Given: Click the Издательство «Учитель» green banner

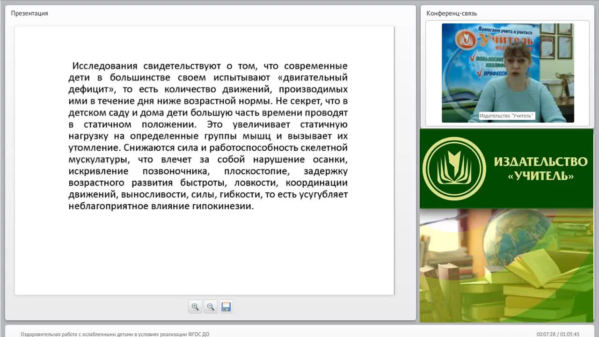Looking at the screenshot, I should (x=506, y=168).
